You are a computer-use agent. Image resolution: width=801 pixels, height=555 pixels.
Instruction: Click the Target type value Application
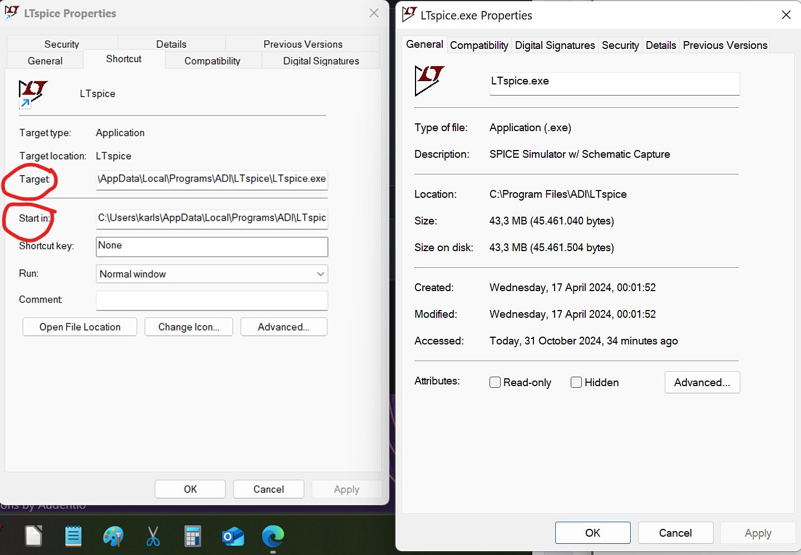(x=120, y=133)
